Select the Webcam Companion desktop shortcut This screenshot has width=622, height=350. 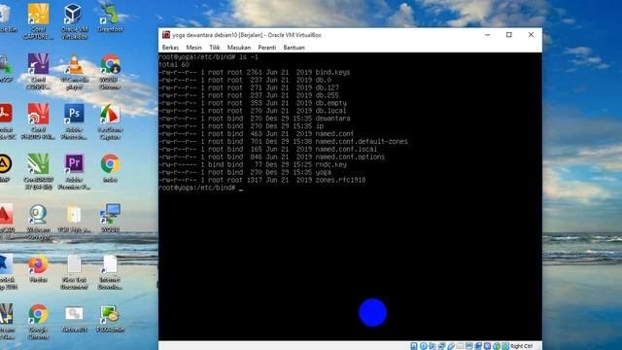(x=38, y=223)
